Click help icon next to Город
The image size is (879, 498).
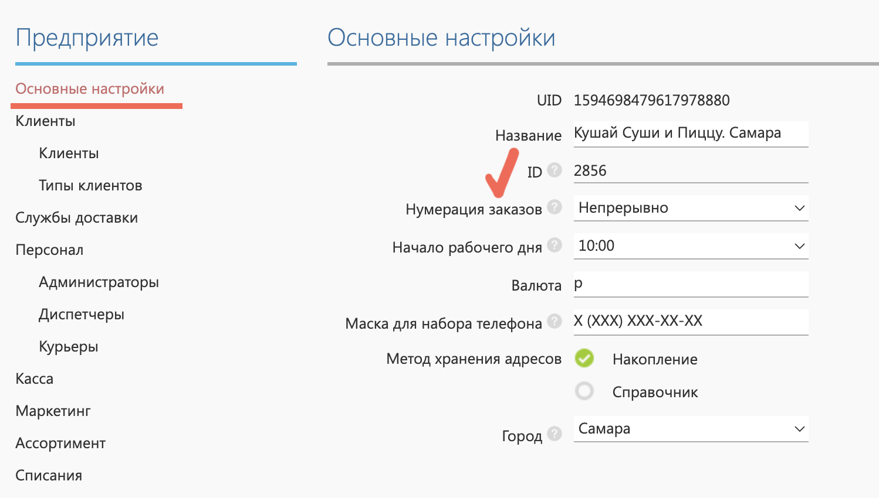[555, 434]
